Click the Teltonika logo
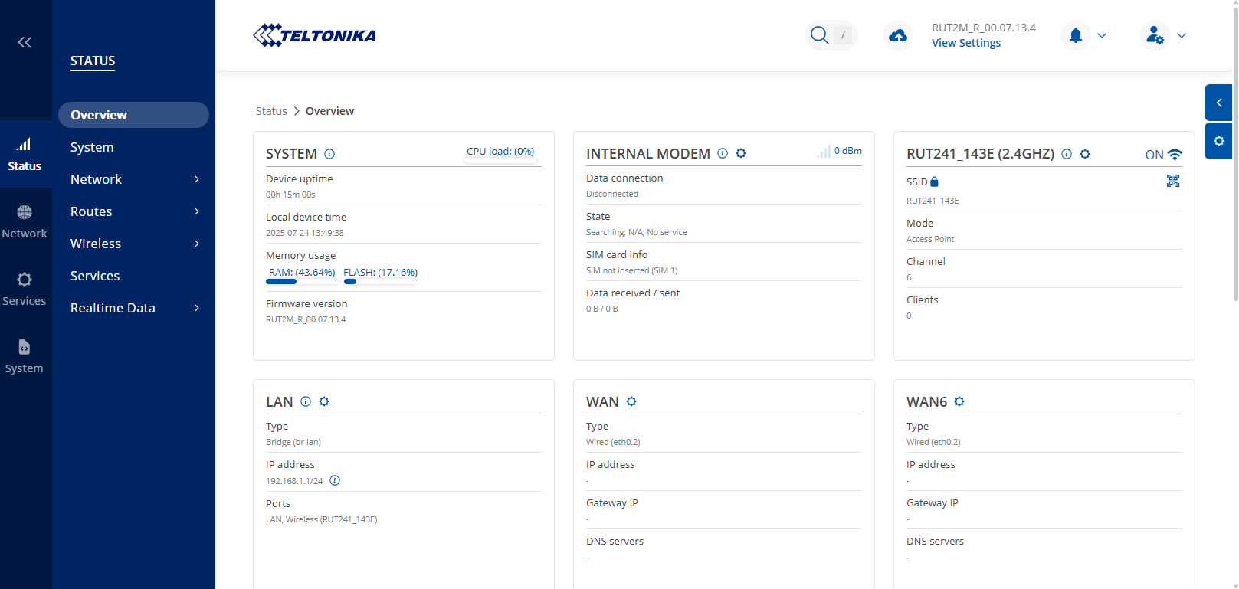Viewport: 1239px width, 589px height. tap(314, 35)
